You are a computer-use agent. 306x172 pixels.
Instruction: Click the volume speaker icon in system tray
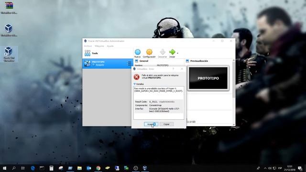tap(270, 168)
